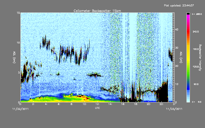
Task: Click the mid-level cloud patch near 5 km at 11-12 UTC
Action: point(94,74)
